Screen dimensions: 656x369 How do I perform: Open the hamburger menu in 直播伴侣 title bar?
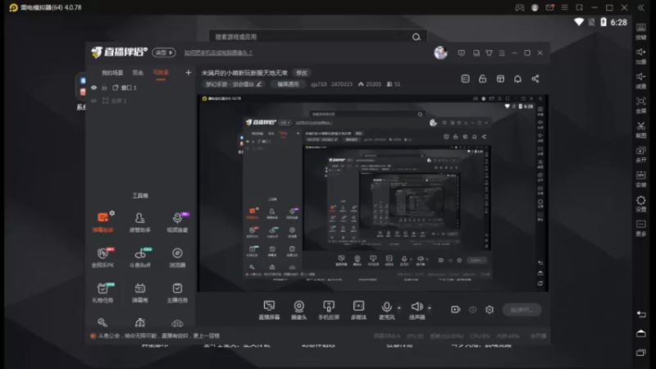click(502, 53)
